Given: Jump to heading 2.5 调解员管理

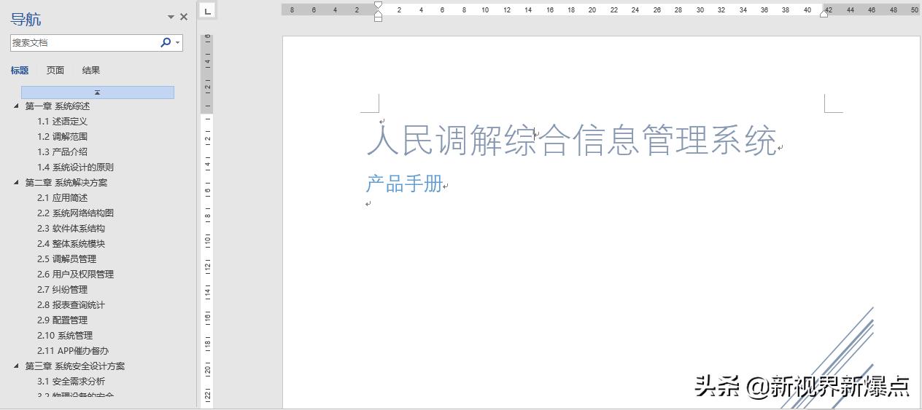Looking at the screenshot, I should tap(67, 259).
